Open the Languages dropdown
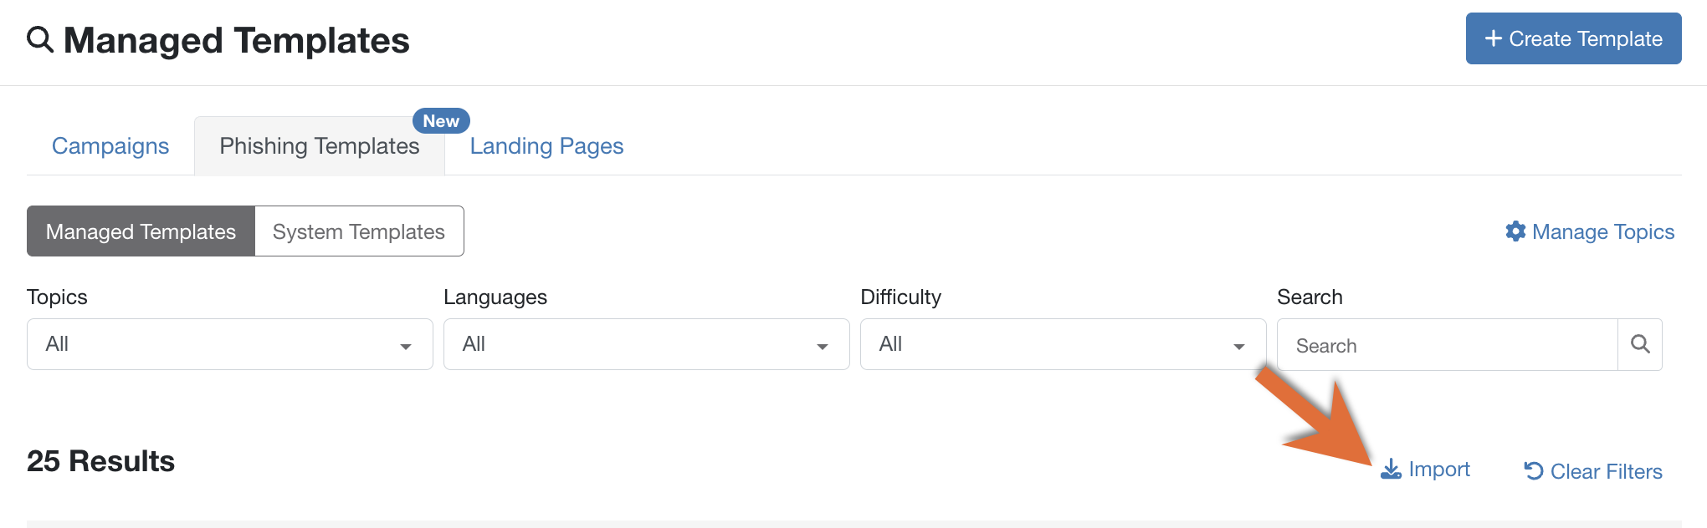The width and height of the screenshot is (1707, 528). click(647, 344)
